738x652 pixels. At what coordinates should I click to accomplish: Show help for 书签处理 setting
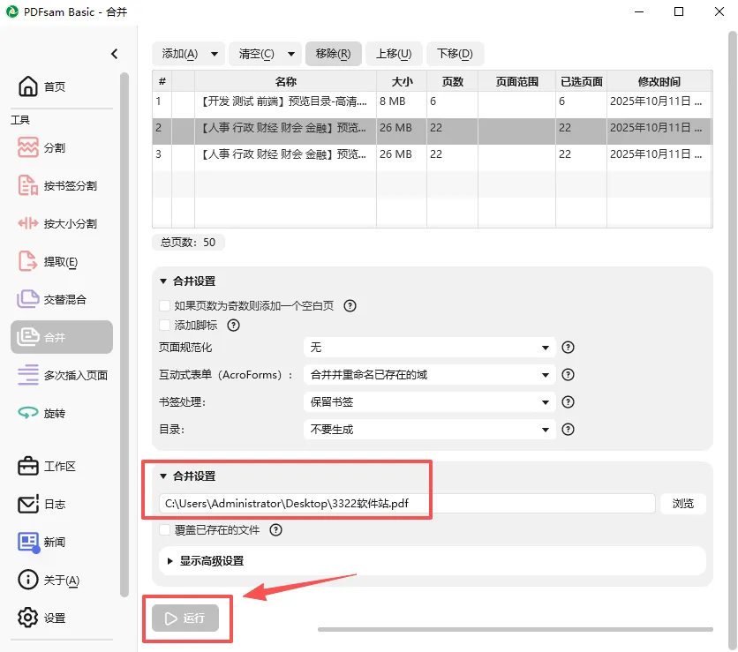[569, 401]
